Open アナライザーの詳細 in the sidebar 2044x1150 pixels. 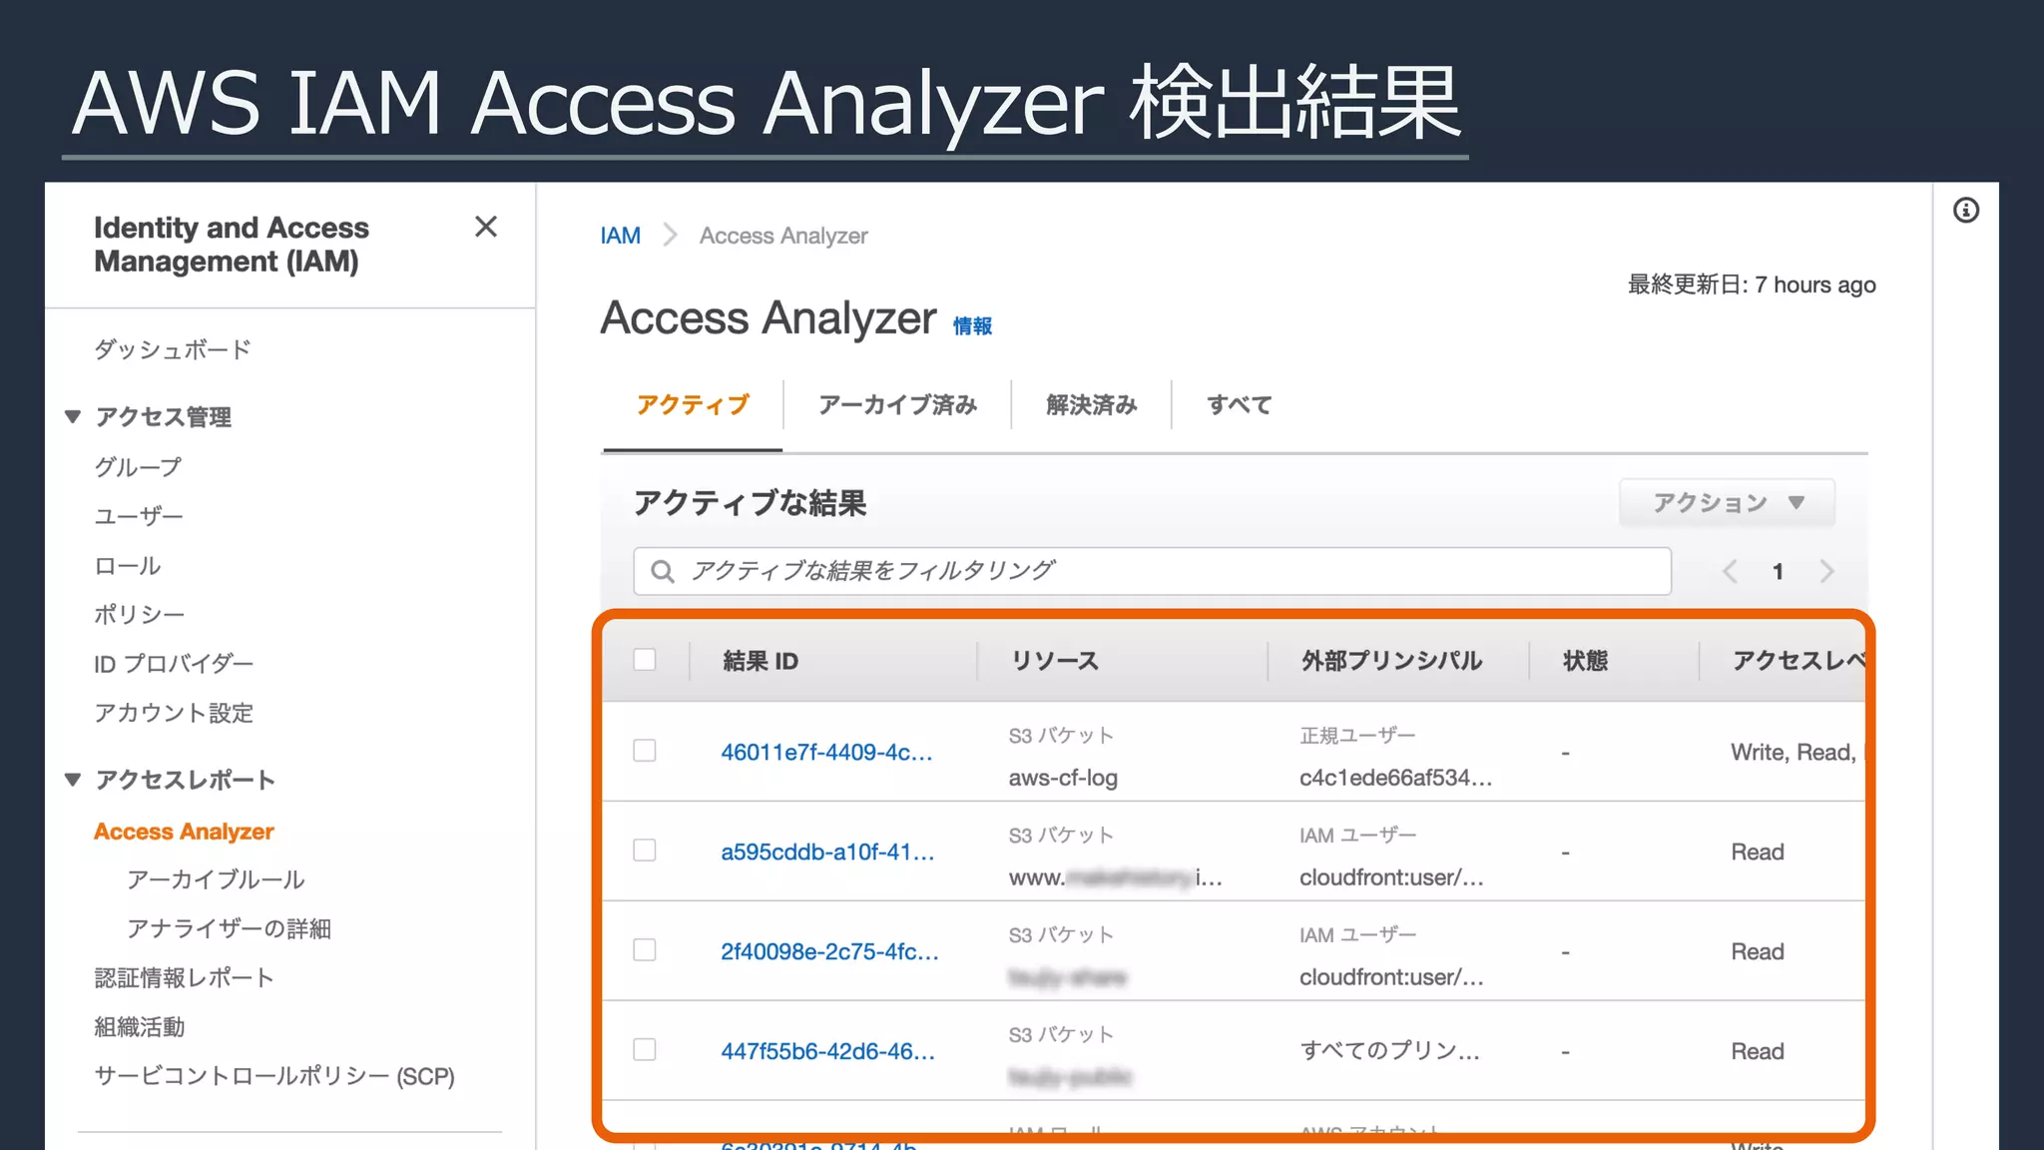point(229,928)
